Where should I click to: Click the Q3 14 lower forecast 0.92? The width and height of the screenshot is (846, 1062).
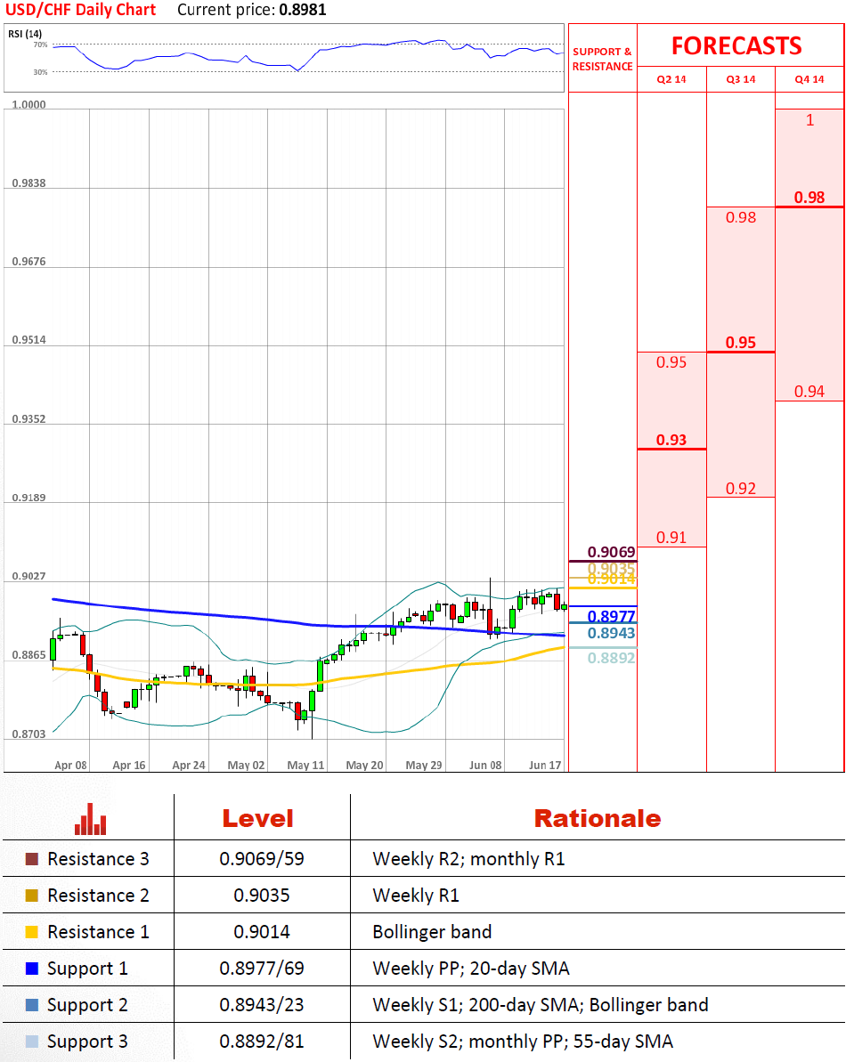(740, 489)
